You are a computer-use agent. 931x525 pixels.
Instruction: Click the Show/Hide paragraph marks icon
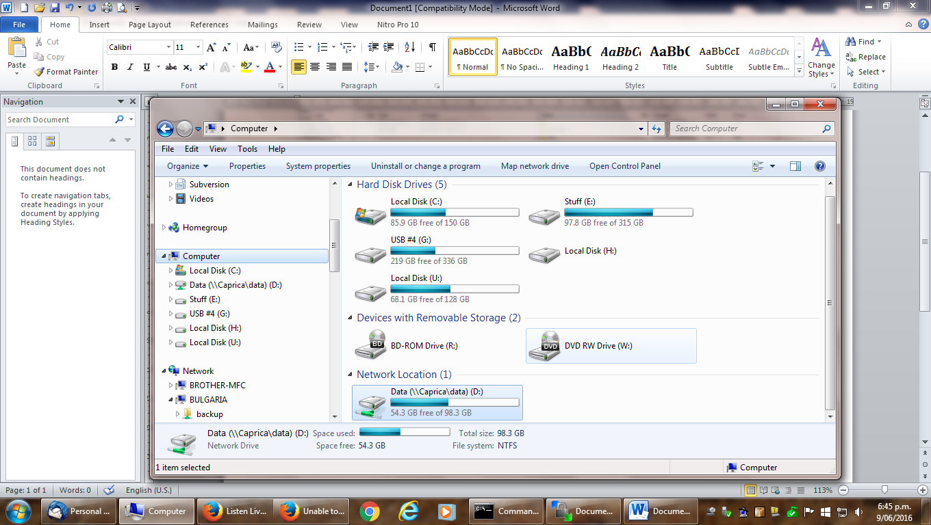[x=432, y=47]
